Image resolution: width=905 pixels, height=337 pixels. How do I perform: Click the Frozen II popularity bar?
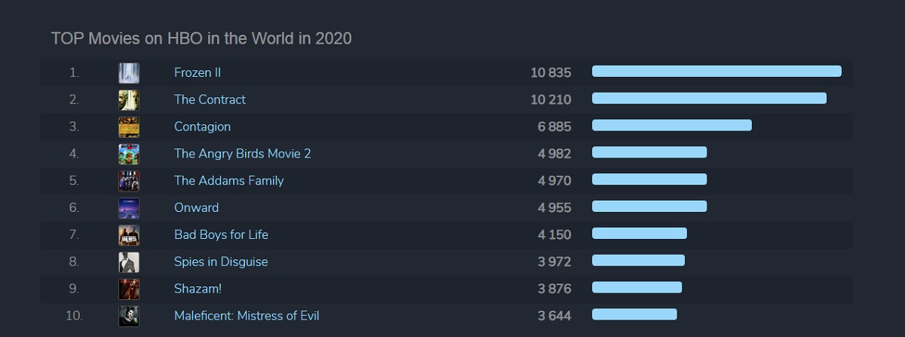point(716,72)
